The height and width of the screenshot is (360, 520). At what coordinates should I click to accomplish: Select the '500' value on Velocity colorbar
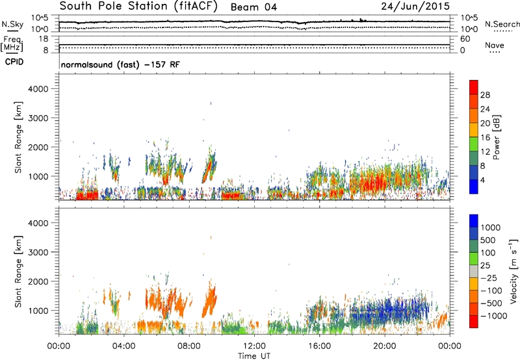pos(488,240)
